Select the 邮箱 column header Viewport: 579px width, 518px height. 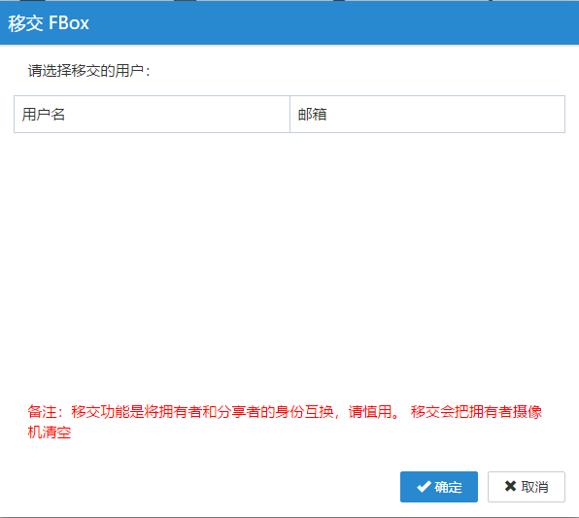coord(427,114)
